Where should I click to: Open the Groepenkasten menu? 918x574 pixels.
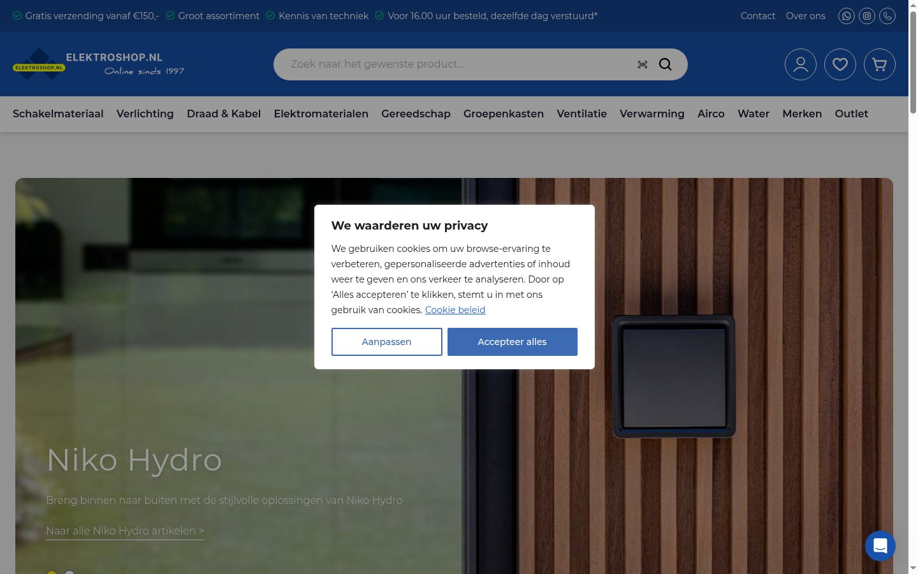pos(504,114)
